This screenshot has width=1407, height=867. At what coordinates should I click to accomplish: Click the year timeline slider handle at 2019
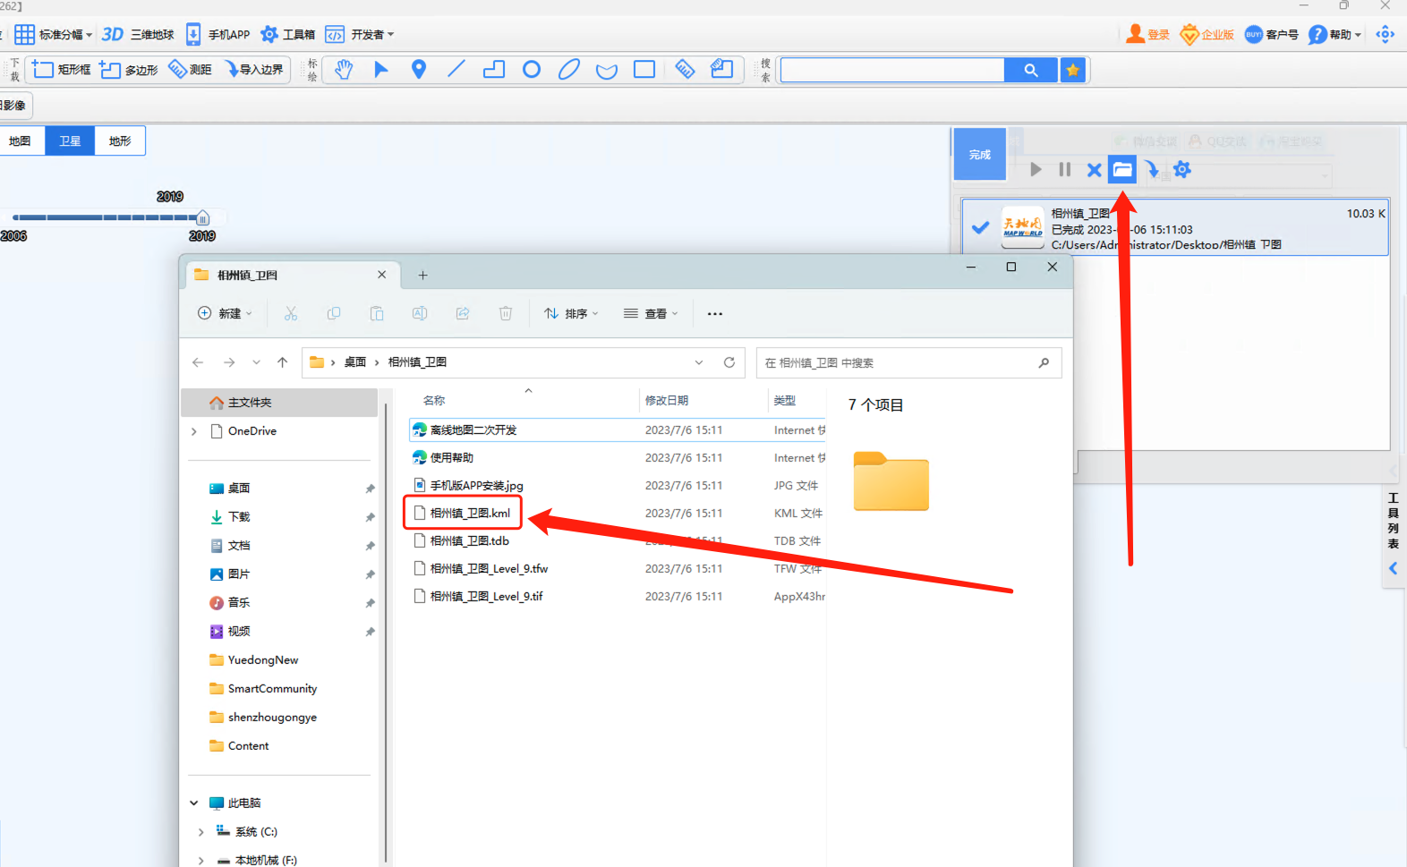tap(203, 217)
